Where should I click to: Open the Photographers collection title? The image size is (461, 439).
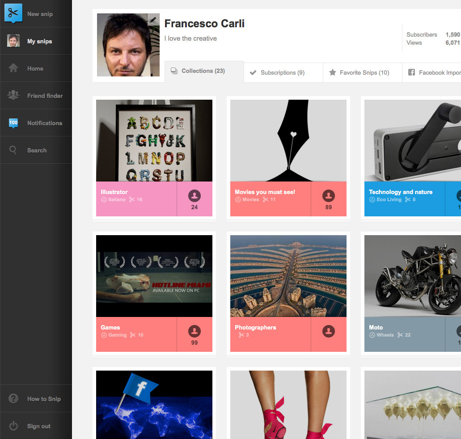click(x=255, y=327)
